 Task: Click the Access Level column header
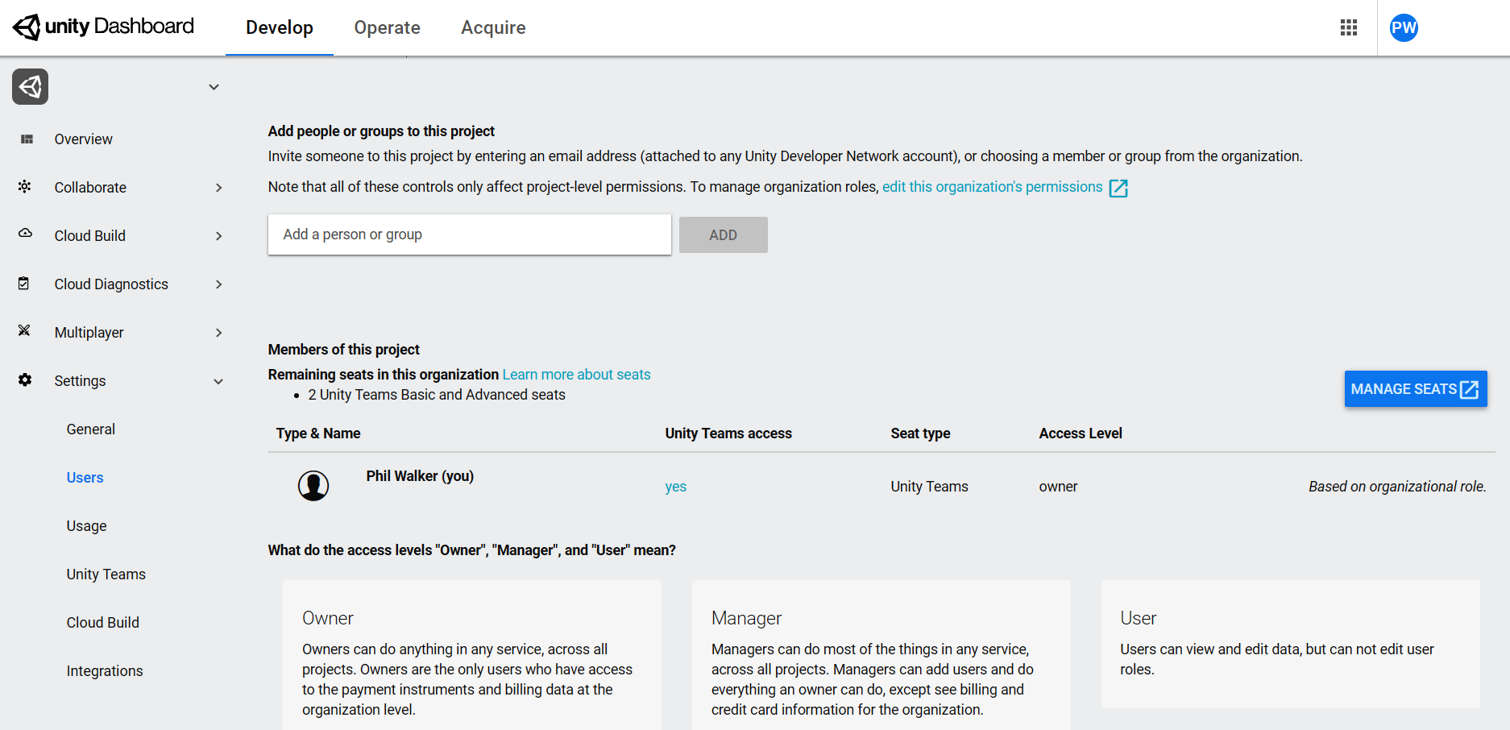point(1081,433)
